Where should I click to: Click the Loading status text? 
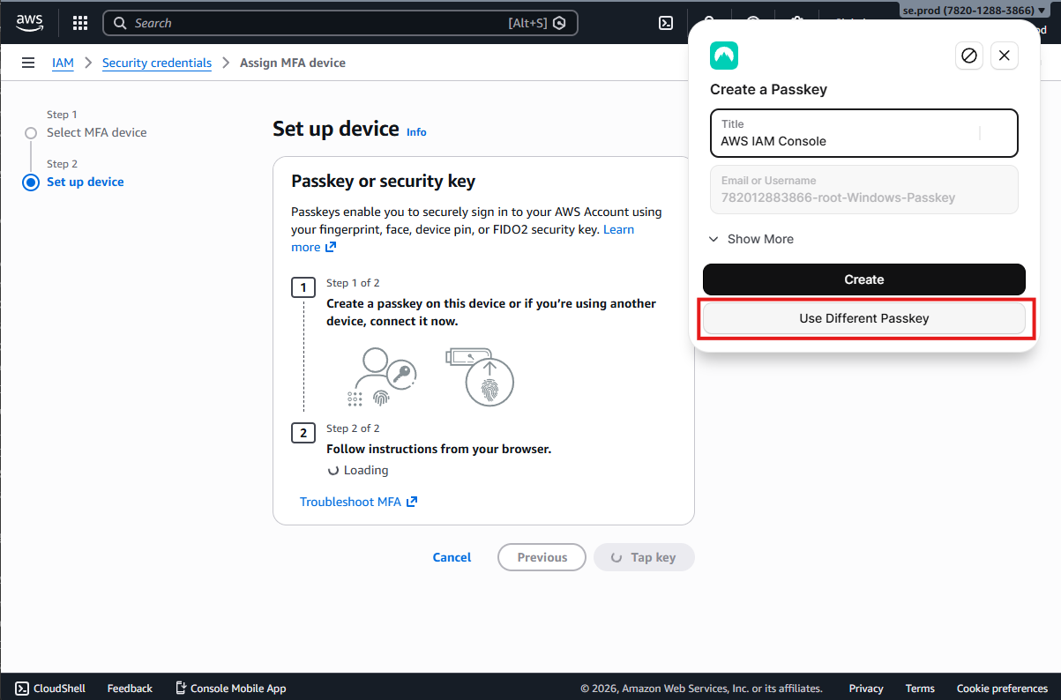[x=366, y=470]
